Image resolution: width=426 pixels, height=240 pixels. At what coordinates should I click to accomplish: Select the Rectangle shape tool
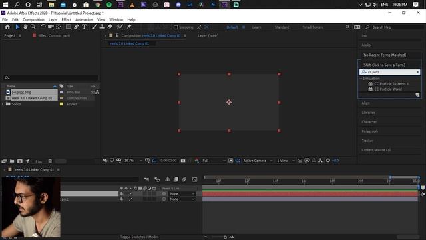[x=69, y=27]
